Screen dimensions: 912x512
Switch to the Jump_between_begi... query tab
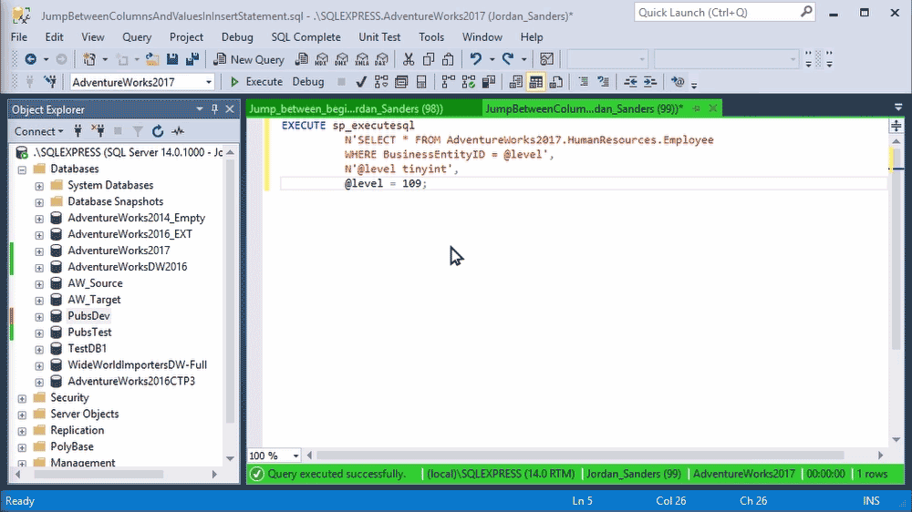(x=364, y=108)
